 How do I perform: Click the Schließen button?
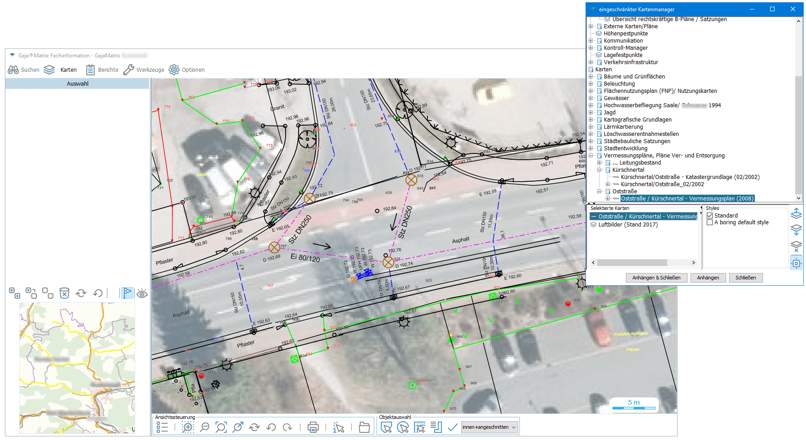point(745,278)
